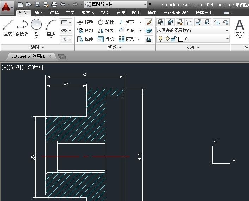Activate the 复制 copy tool
Image resolution: width=249 pixels, height=201 pixels.
(x=85, y=30)
